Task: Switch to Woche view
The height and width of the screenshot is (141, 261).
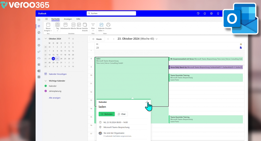Action: pyautogui.click(x=73, y=26)
